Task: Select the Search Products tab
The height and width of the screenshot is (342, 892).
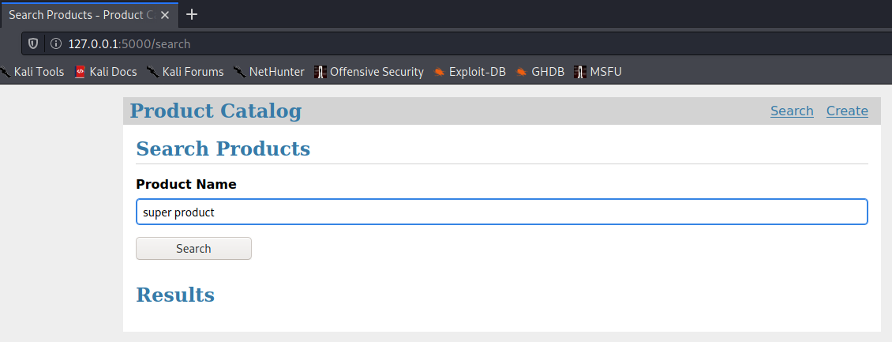Action: [x=89, y=15]
